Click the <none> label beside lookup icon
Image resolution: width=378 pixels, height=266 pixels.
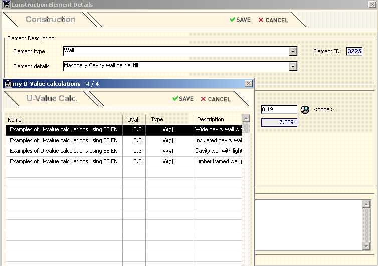click(x=324, y=110)
